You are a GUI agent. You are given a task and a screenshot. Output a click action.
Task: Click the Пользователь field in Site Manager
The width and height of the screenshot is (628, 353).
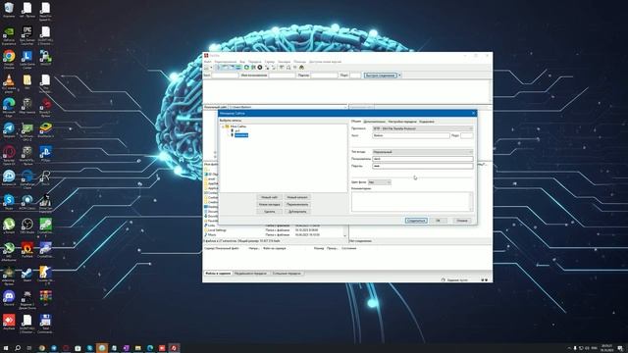pyautogui.click(x=423, y=159)
